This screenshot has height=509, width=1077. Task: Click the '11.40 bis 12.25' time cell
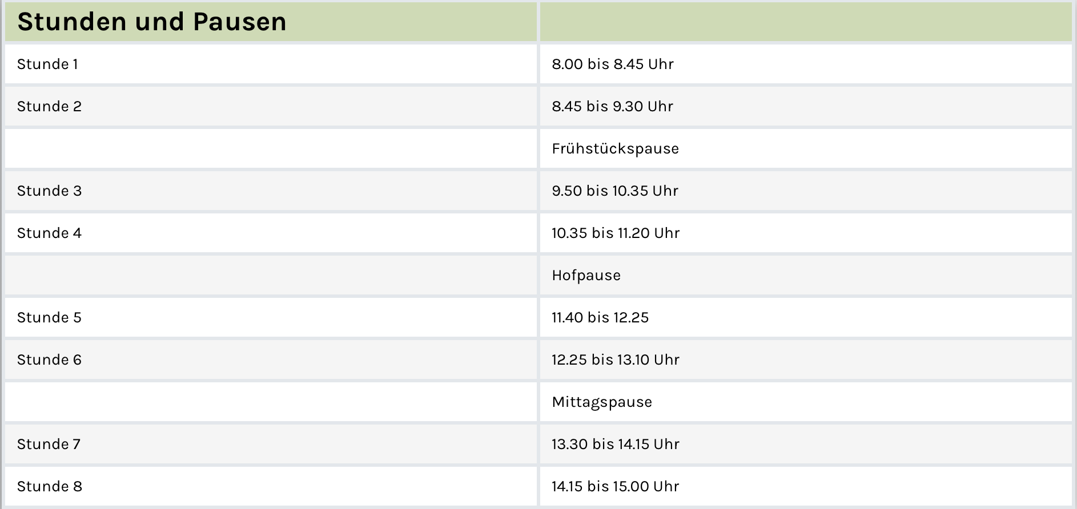tap(600, 317)
